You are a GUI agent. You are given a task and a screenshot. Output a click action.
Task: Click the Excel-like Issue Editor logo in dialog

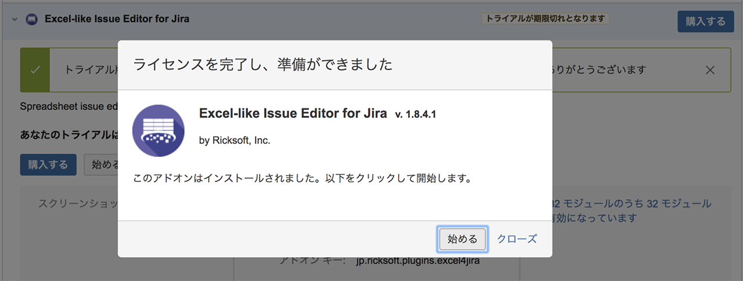tap(158, 131)
